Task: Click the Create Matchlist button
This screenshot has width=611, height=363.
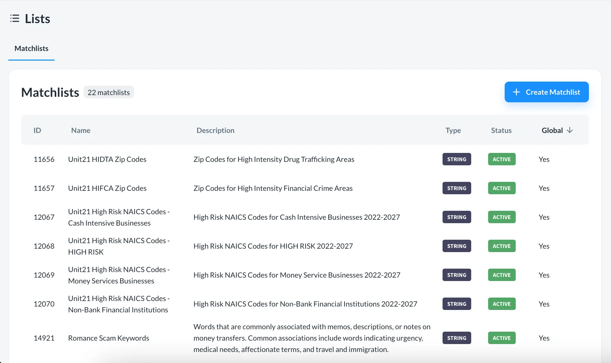Action: [x=546, y=92]
